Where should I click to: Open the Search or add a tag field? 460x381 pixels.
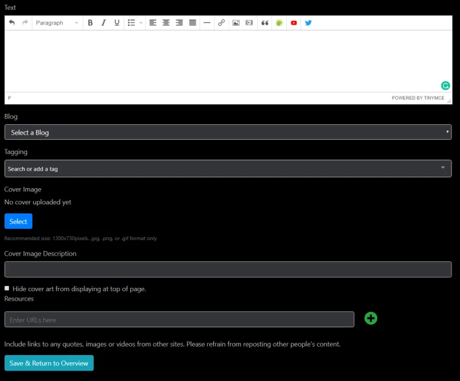coord(228,168)
